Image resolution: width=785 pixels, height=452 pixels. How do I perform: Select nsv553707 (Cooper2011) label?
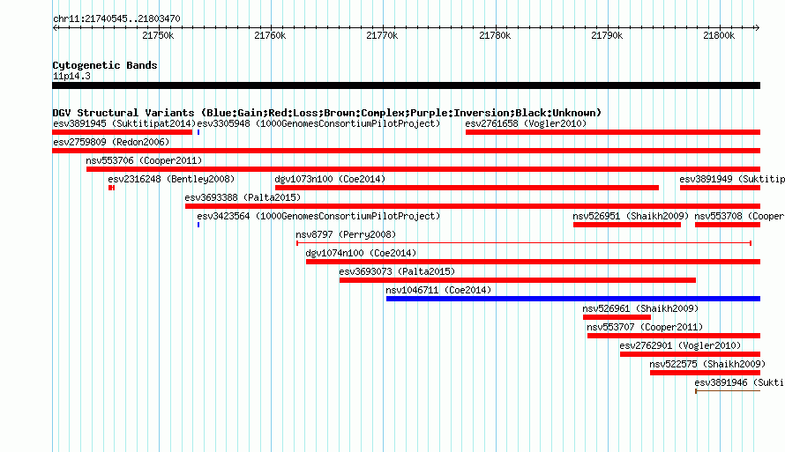point(645,327)
